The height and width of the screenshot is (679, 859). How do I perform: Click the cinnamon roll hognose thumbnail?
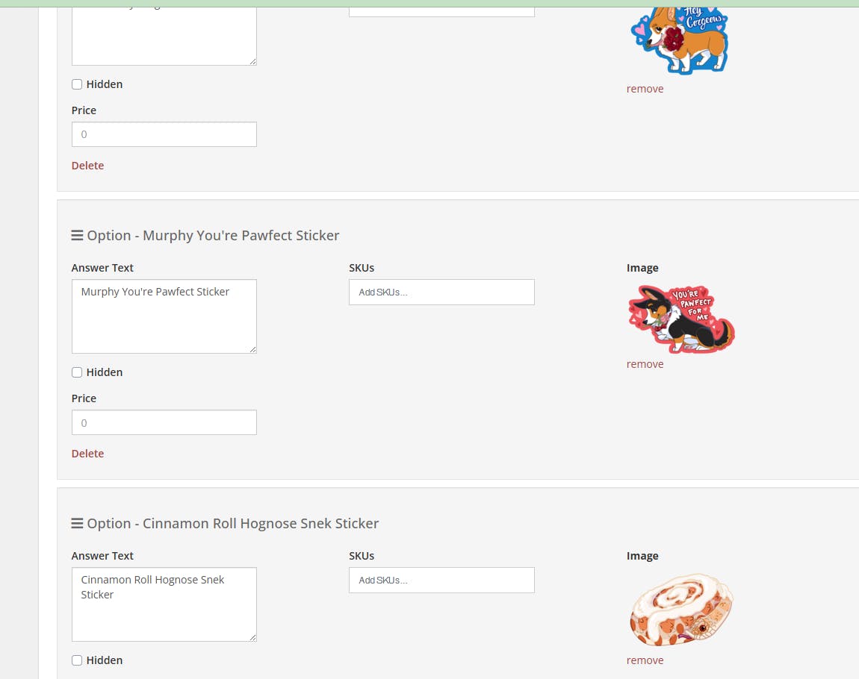(x=681, y=610)
